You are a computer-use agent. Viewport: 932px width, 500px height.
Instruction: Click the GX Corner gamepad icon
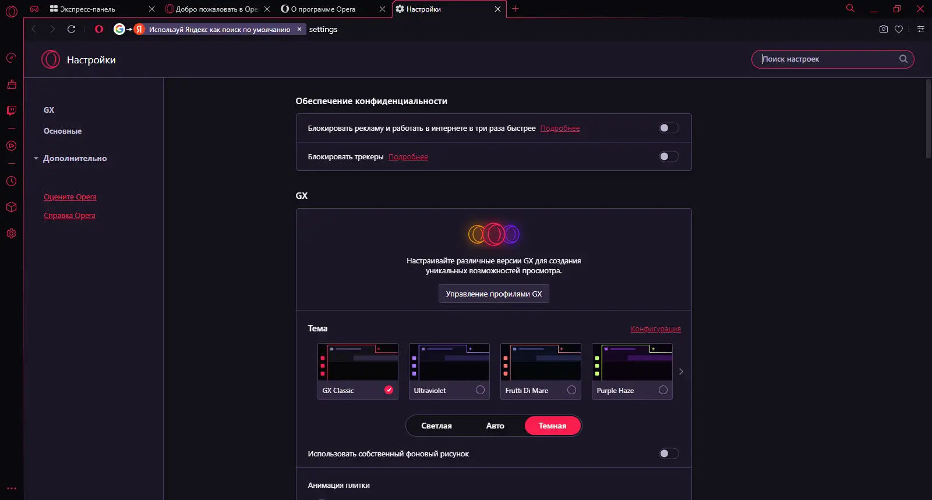click(34, 9)
